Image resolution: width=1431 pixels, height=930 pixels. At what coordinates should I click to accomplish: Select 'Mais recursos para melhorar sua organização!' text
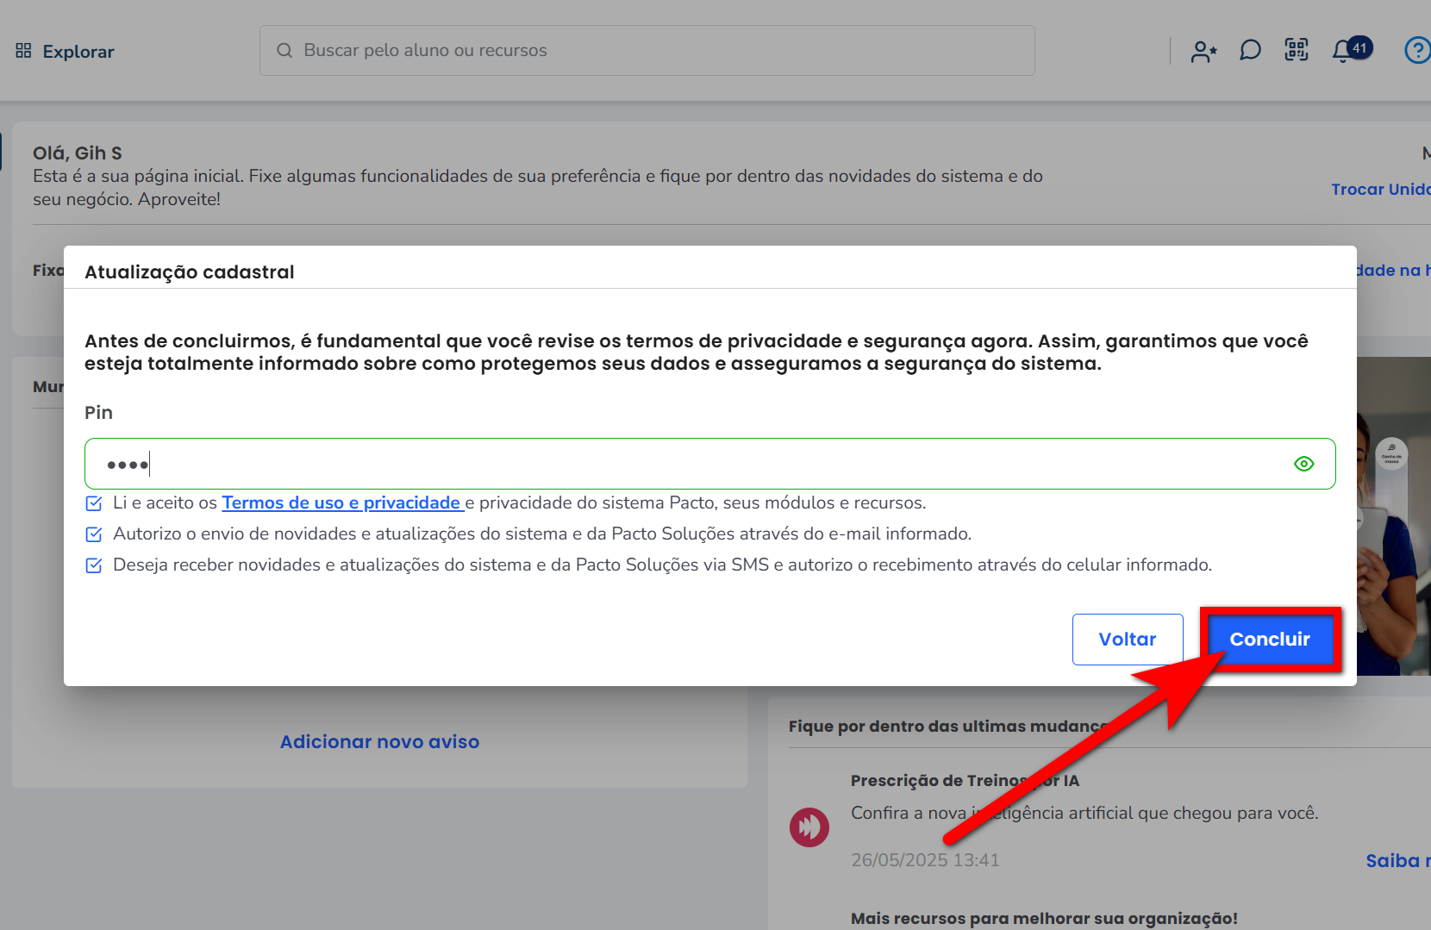coord(1044,919)
